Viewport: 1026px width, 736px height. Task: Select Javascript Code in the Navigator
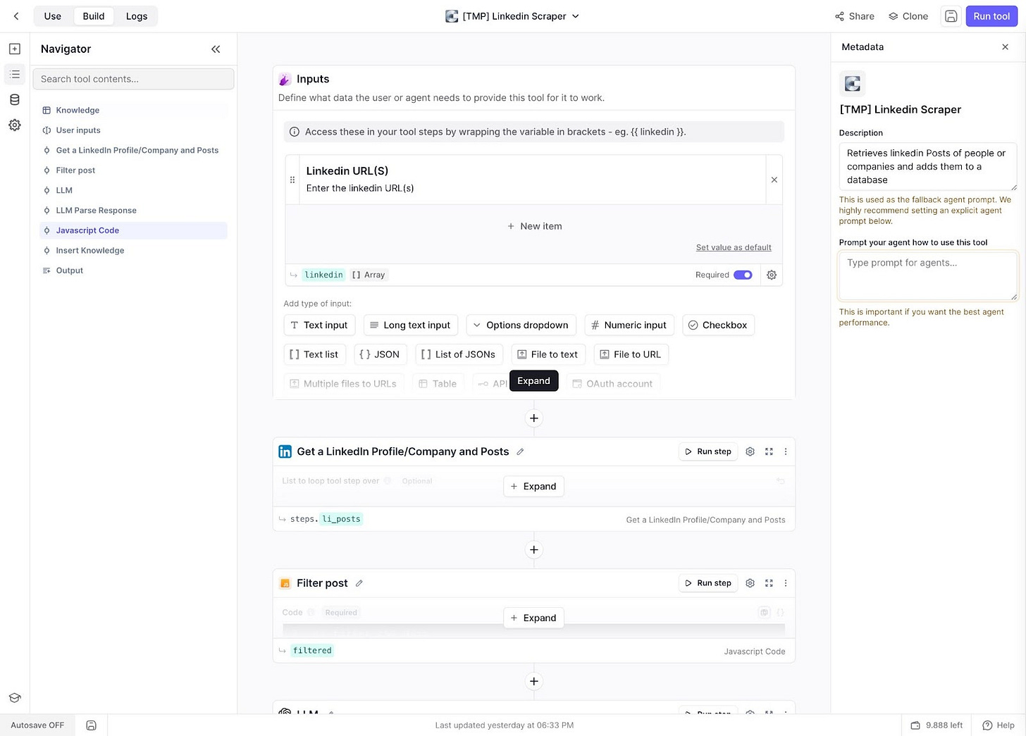coord(134,230)
